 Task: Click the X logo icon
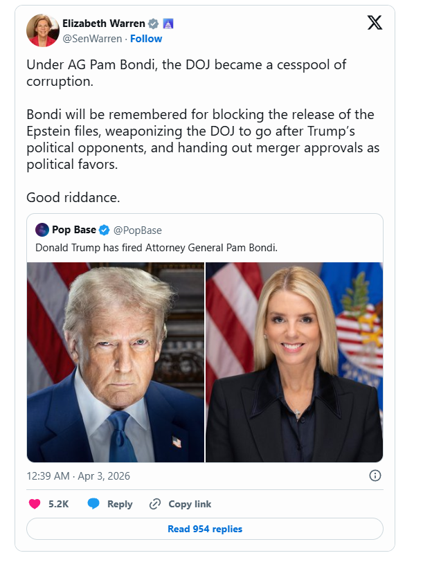(374, 23)
